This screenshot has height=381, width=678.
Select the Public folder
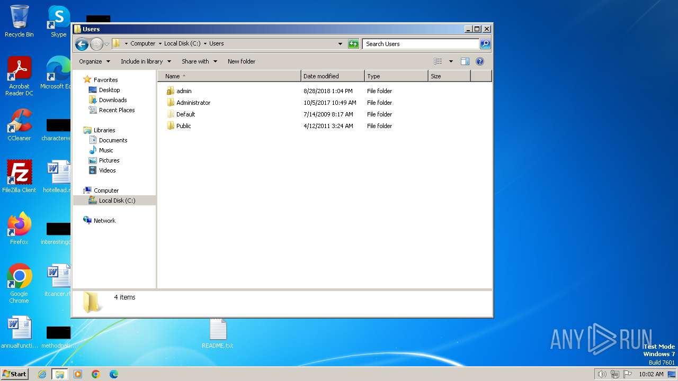[183, 126]
